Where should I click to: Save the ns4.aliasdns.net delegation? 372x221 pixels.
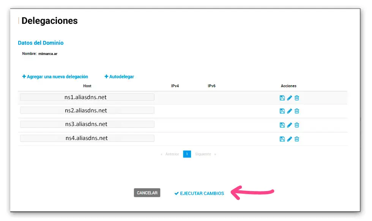tap(282, 139)
